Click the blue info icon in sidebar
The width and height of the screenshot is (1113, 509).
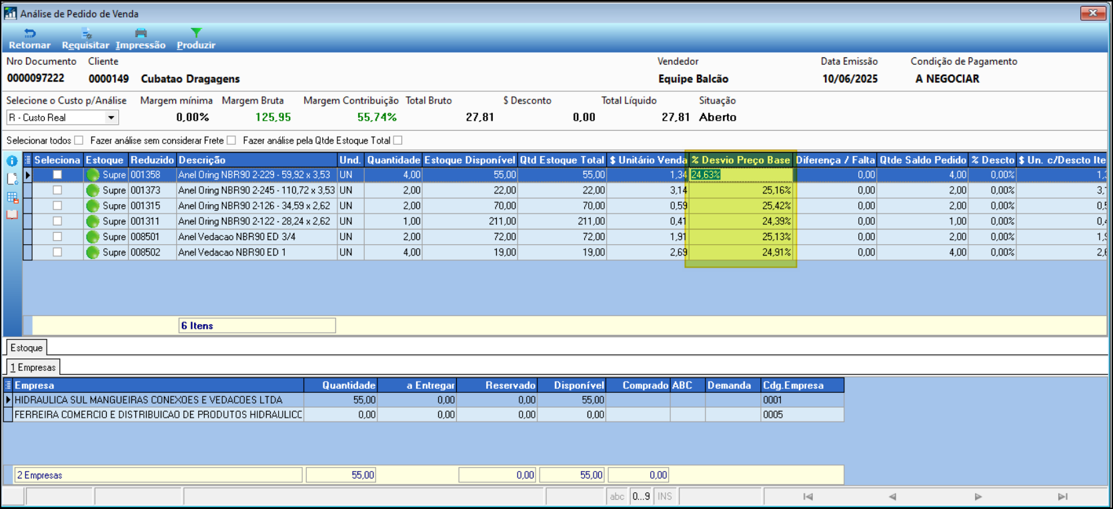tap(12, 161)
